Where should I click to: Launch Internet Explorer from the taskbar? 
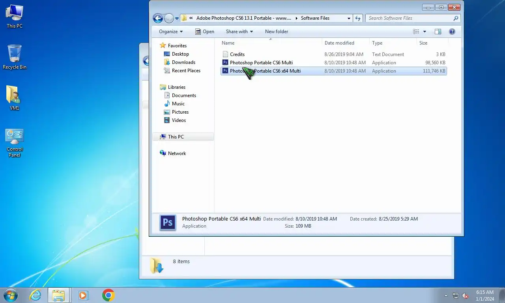pyautogui.click(x=36, y=295)
